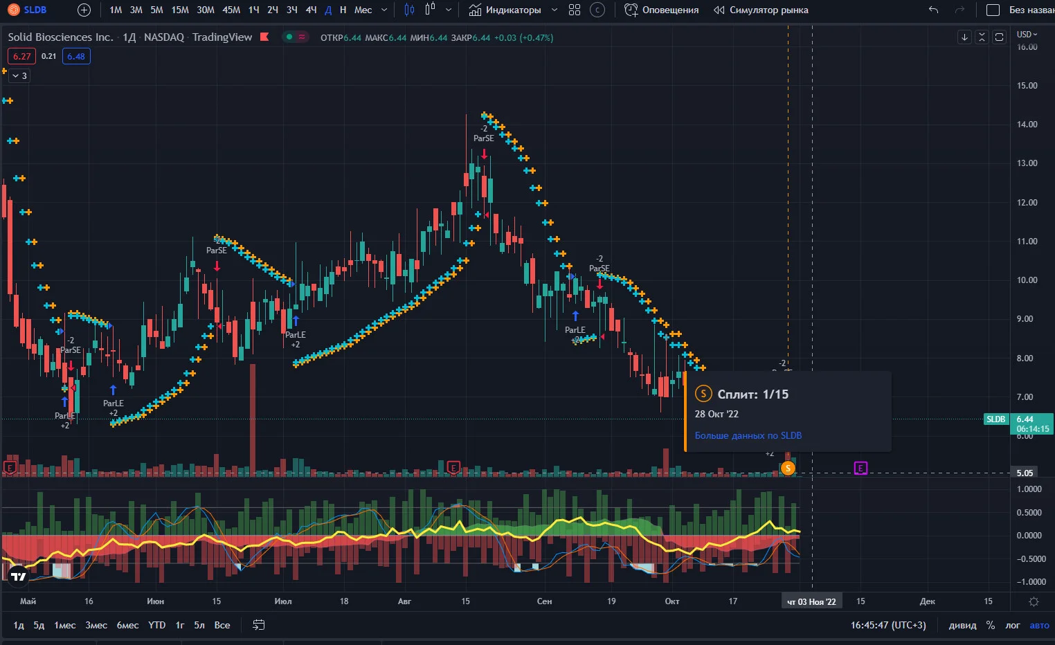Collapse the indicator legend showing 3

pos(19,75)
